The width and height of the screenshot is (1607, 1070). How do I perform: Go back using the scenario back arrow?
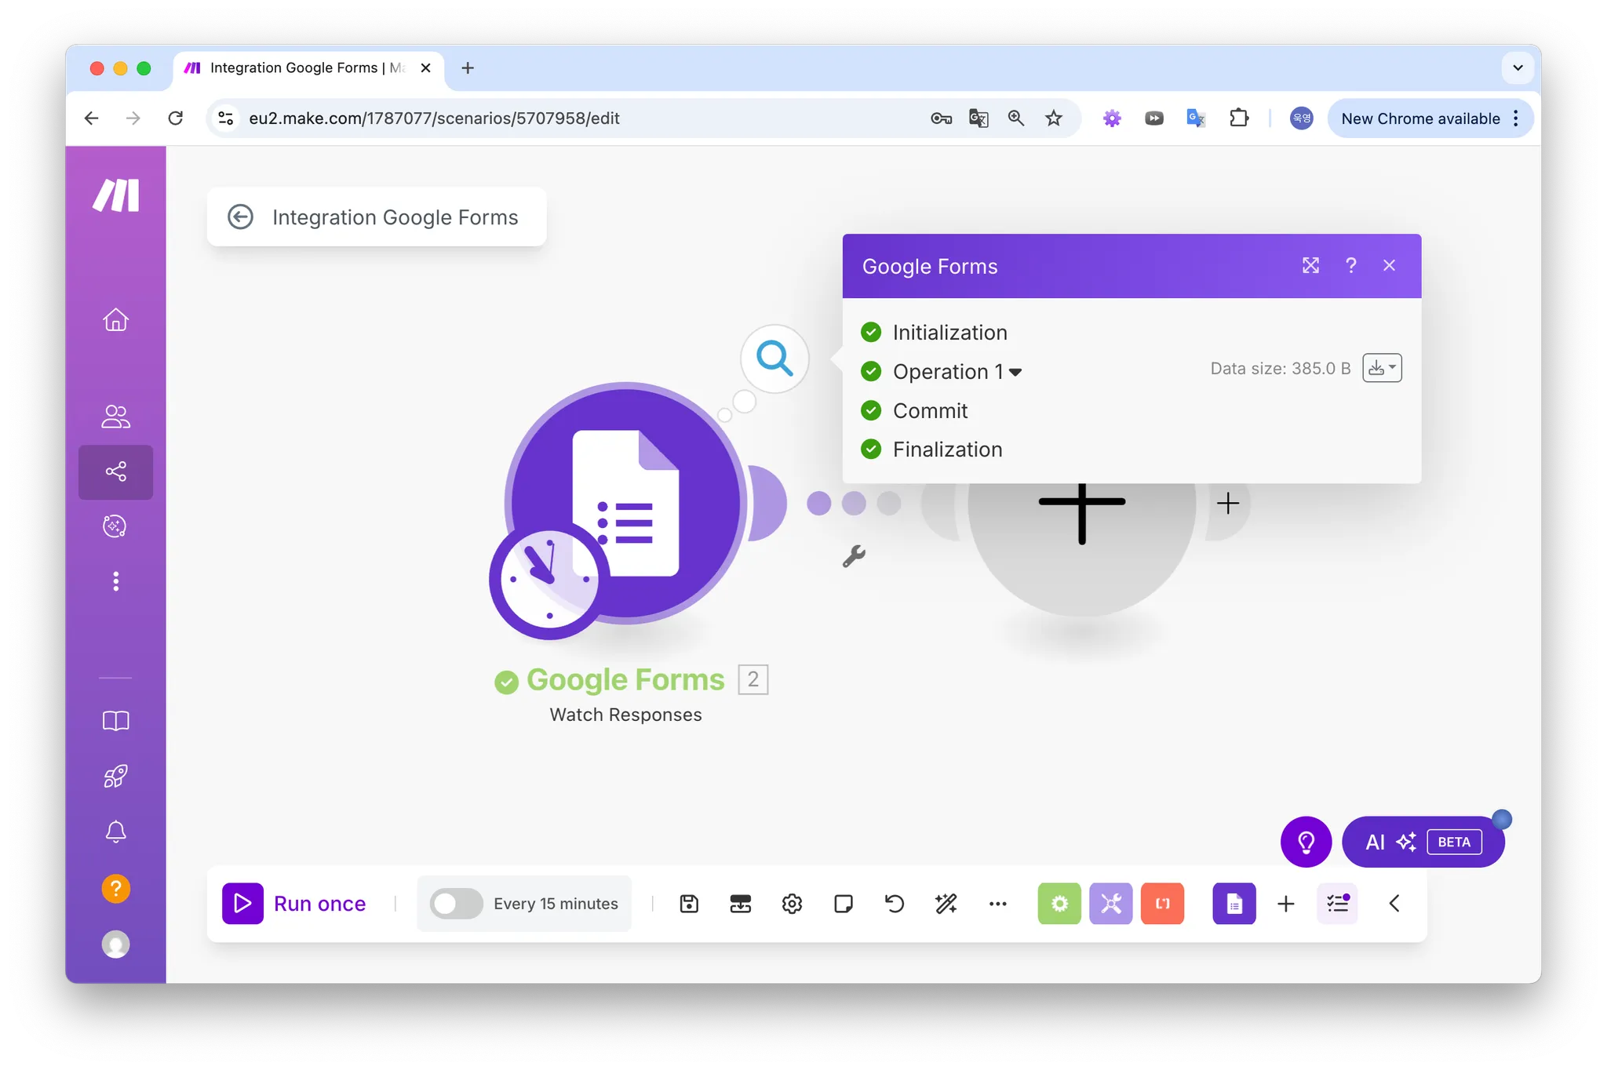[x=240, y=217]
